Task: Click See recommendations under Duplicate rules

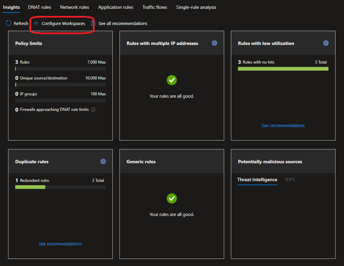Action: pyautogui.click(x=60, y=244)
